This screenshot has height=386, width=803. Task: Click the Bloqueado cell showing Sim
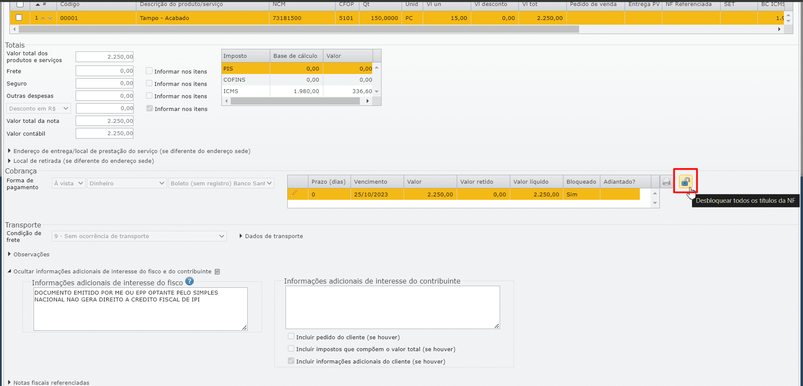coord(581,194)
